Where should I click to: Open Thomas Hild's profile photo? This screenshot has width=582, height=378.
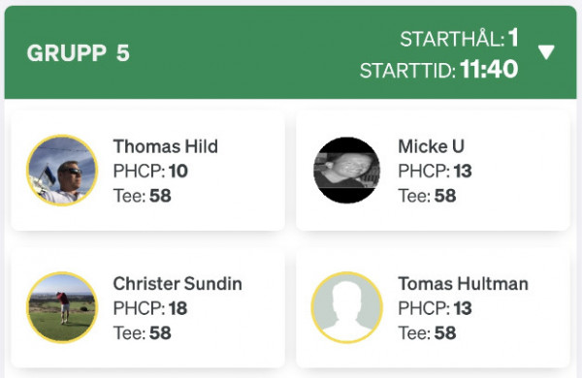[62, 171]
